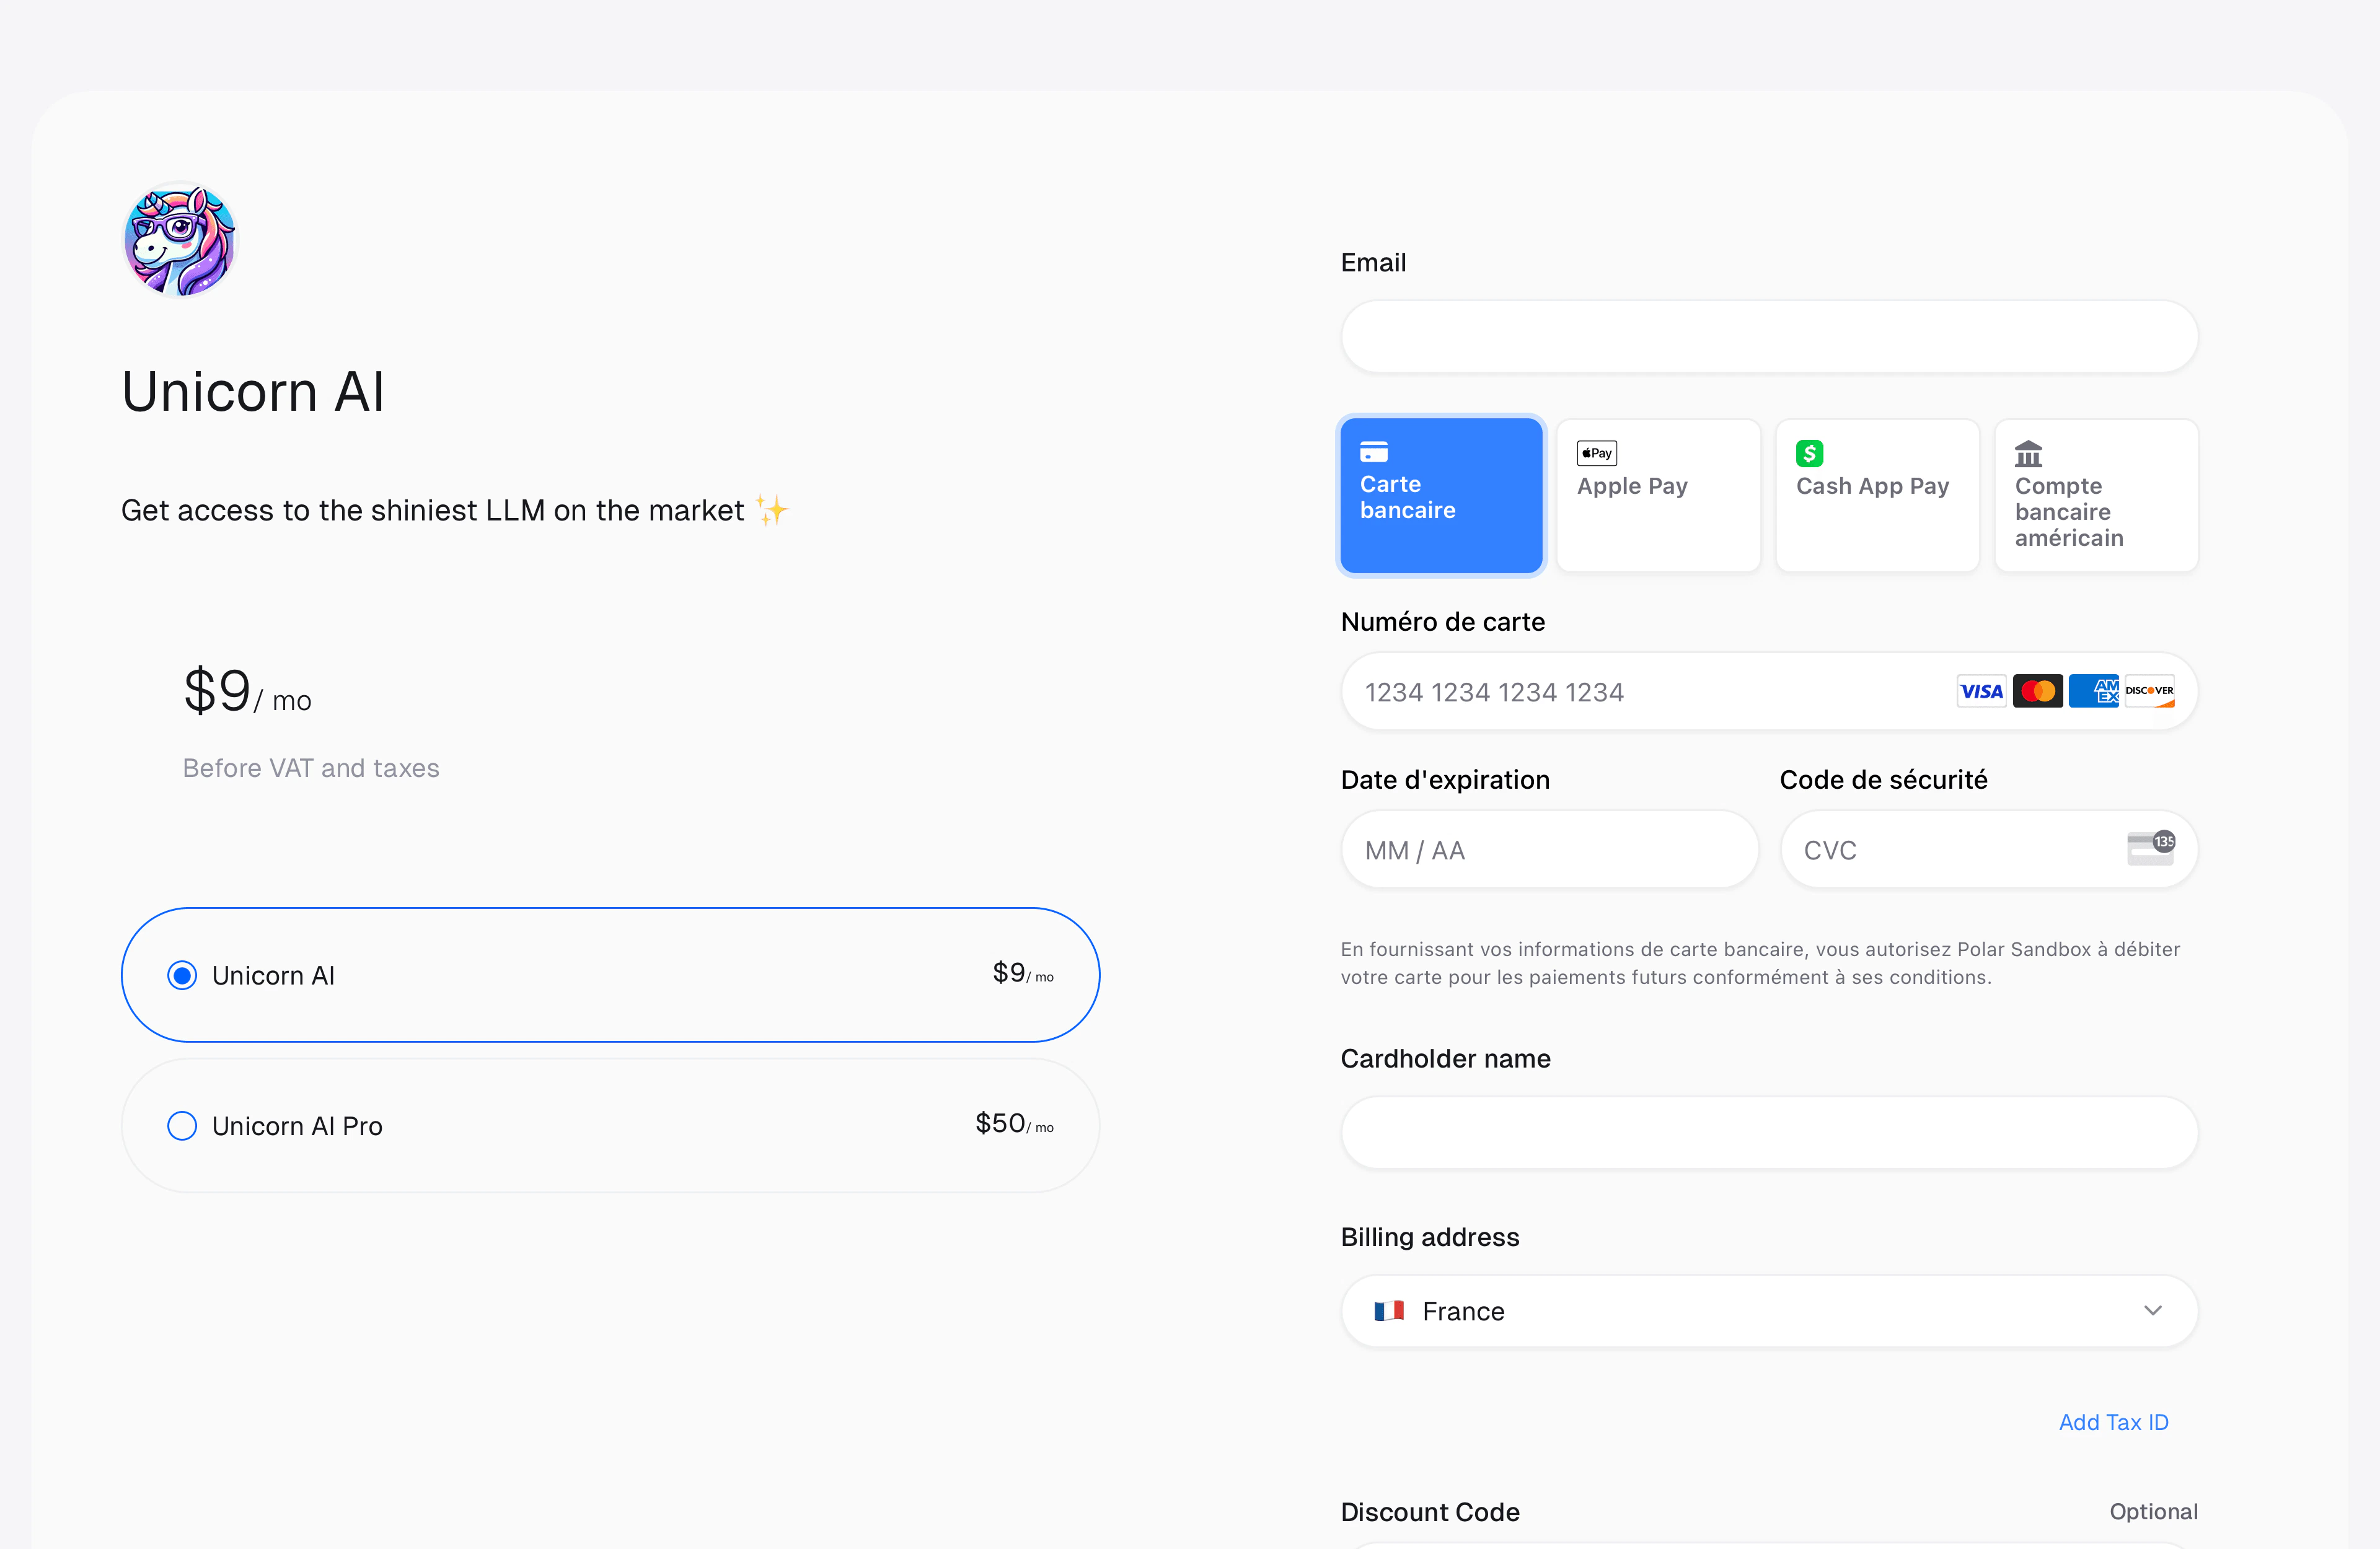Click the unicorn logo avatar
This screenshot has height=1549, width=2380.
[x=179, y=240]
